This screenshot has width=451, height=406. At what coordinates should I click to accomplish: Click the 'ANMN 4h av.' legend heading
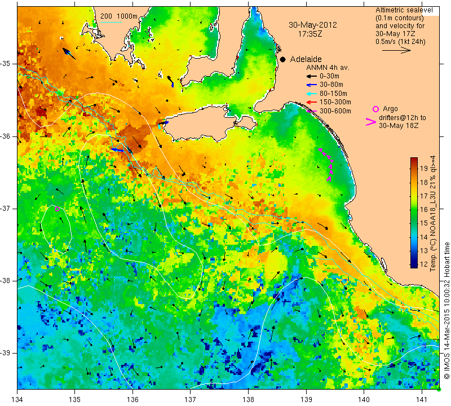pyautogui.click(x=328, y=68)
